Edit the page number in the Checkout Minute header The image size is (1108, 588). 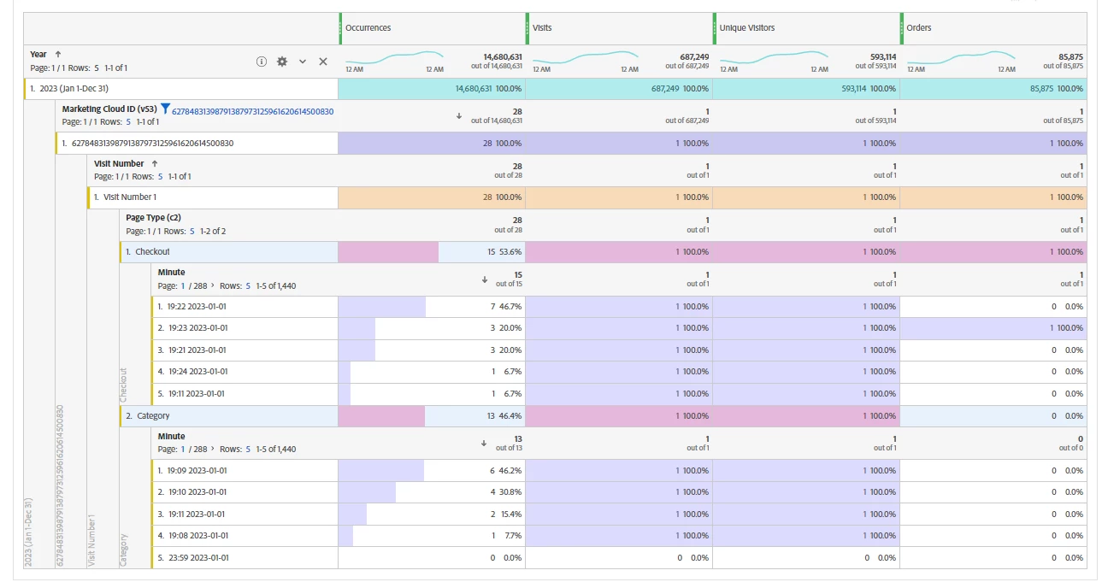[x=182, y=285]
